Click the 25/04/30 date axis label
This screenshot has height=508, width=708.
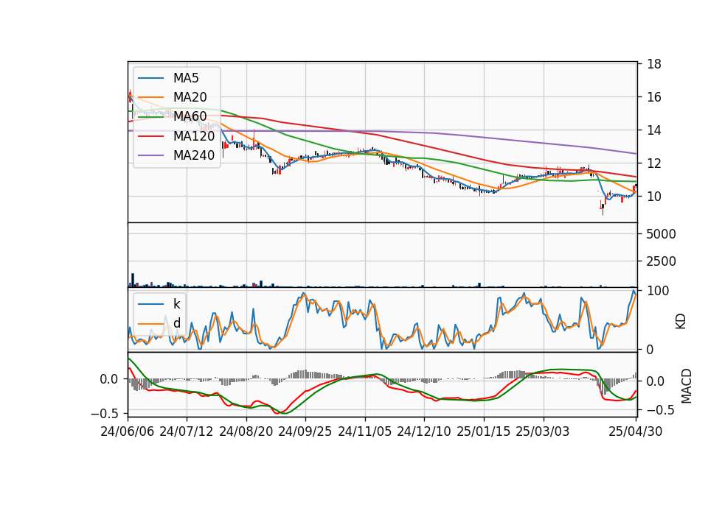(x=636, y=431)
